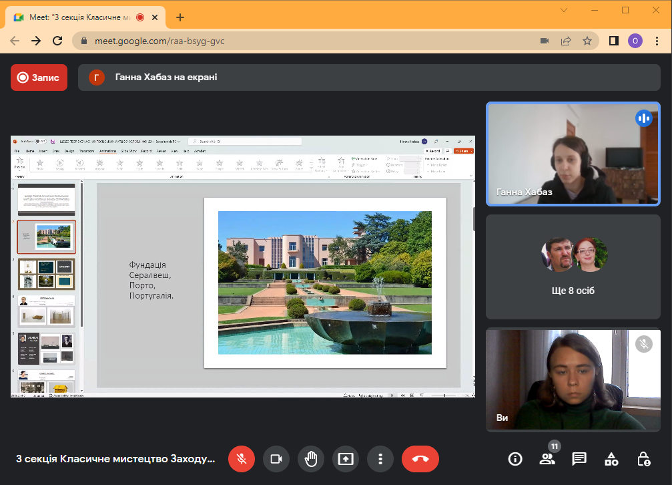Start presenting your screen
The width and height of the screenshot is (672, 485).
pyautogui.click(x=346, y=459)
